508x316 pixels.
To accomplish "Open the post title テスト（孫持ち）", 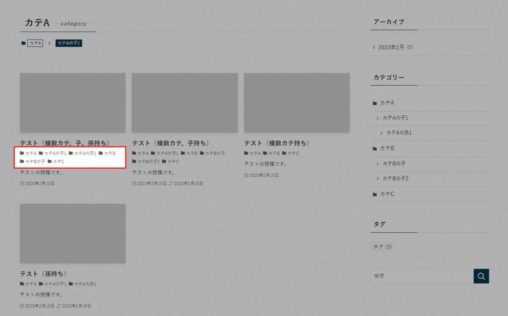I will 44,274.
